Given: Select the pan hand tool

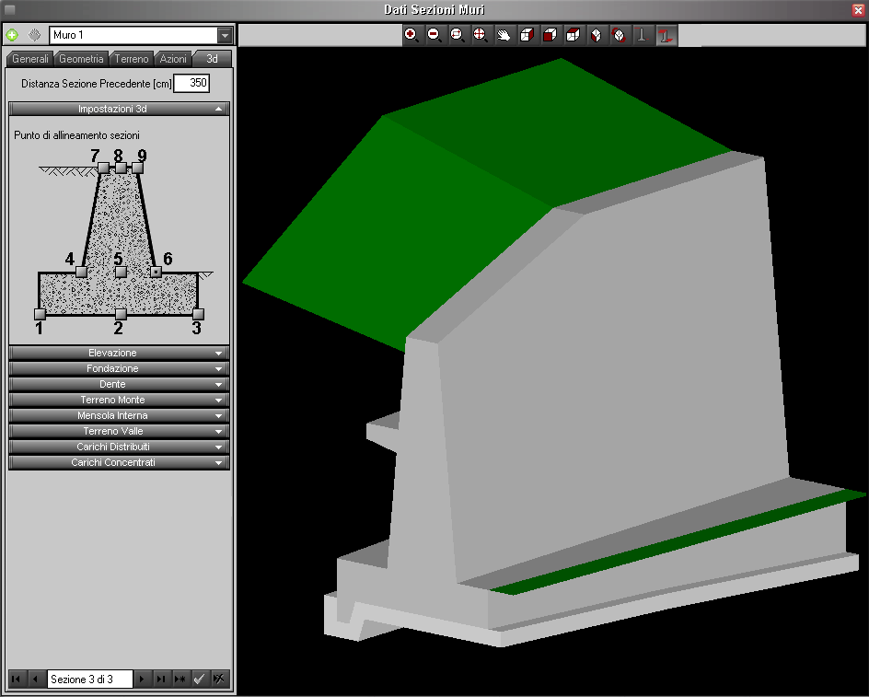Looking at the screenshot, I should pos(504,35).
